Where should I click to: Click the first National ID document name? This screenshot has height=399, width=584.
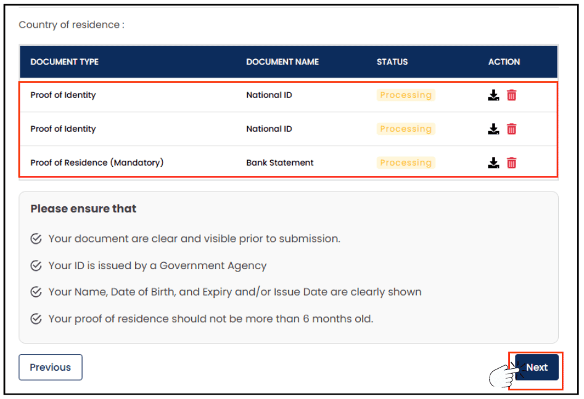click(269, 95)
